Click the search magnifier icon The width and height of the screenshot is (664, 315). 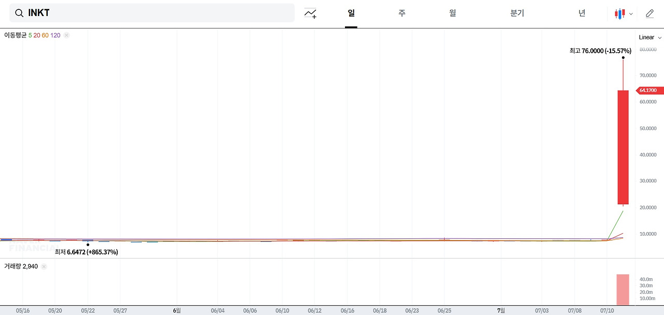[19, 13]
